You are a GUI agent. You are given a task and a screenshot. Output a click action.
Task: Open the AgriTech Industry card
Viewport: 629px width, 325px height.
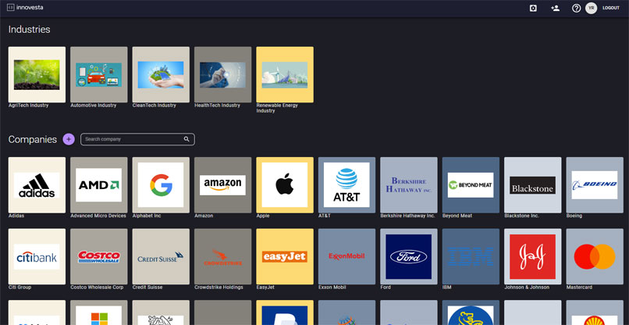[37, 75]
